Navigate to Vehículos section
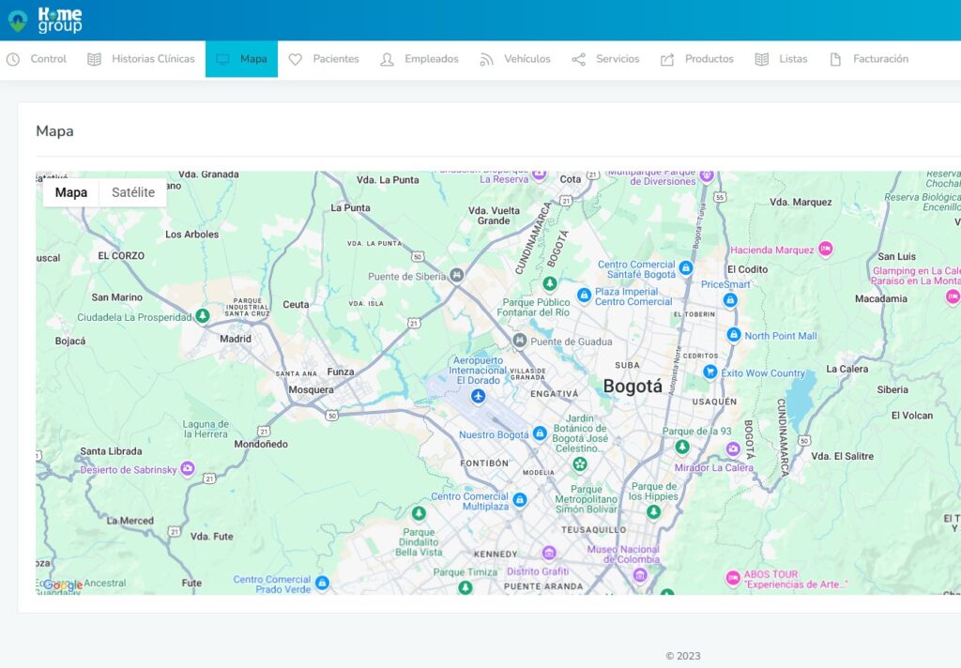 pyautogui.click(x=515, y=59)
